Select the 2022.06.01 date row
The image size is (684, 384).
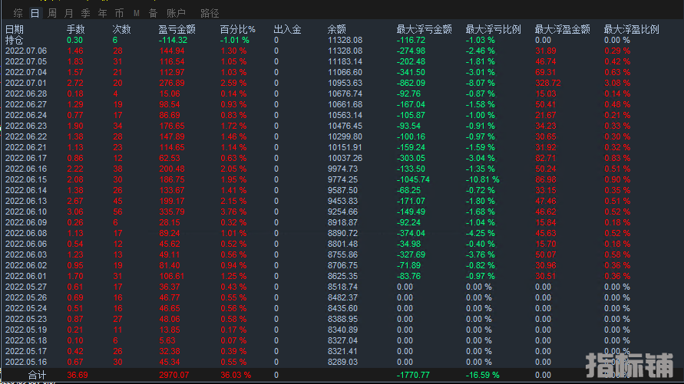(26, 277)
